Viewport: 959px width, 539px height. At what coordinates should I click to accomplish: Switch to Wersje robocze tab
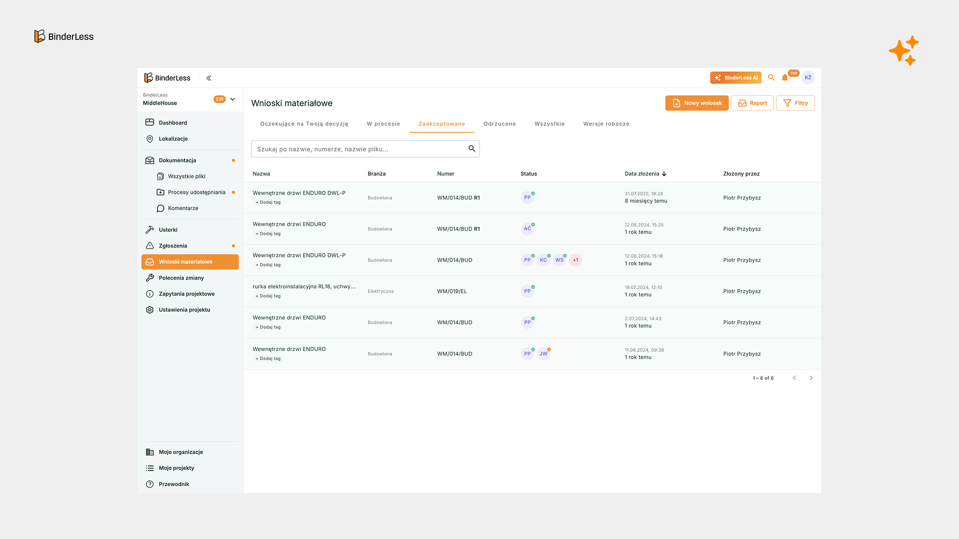coord(606,124)
